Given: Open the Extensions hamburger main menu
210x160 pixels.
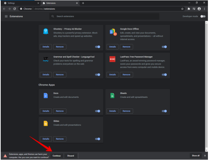Looking at the screenshot, I should (x=6, y=16).
